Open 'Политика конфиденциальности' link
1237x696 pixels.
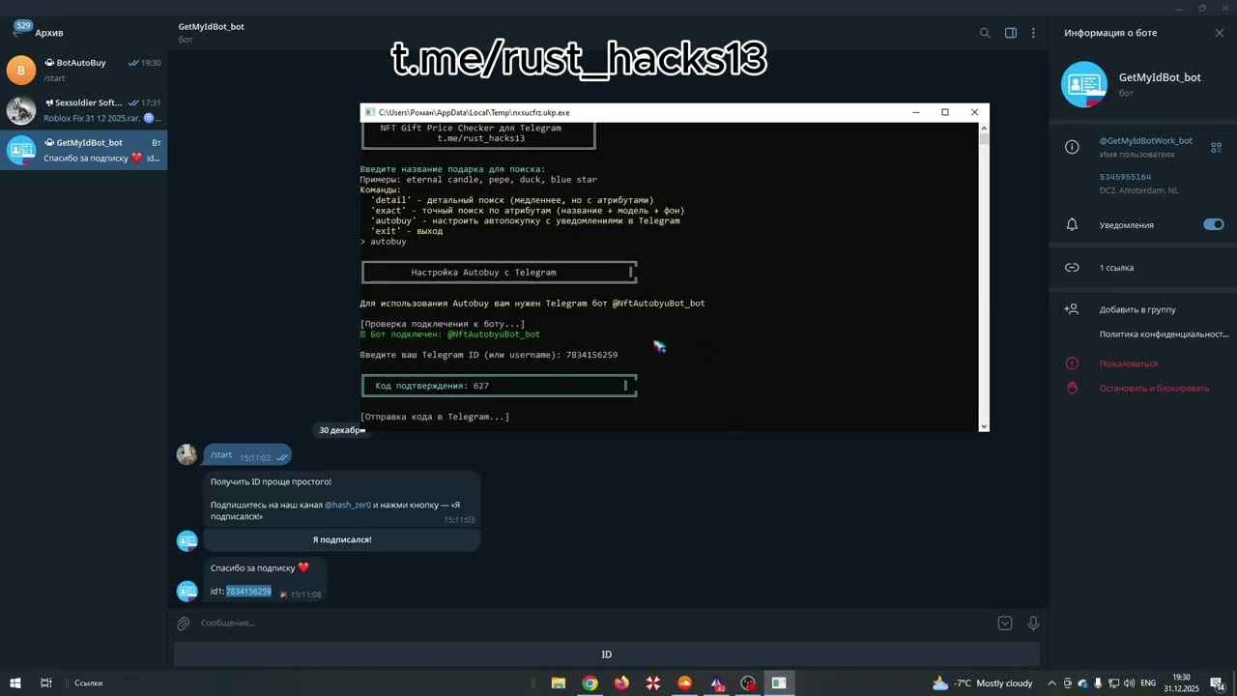1164,334
